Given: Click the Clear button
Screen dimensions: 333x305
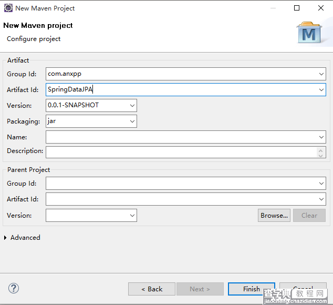Looking at the screenshot, I should tap(309, 215).
